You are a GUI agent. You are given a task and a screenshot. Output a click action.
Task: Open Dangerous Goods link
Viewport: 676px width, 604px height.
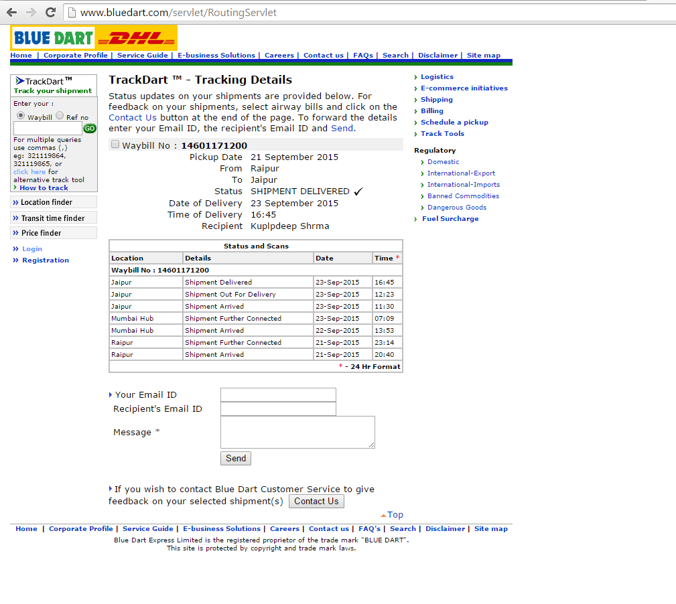coord(457,207)
